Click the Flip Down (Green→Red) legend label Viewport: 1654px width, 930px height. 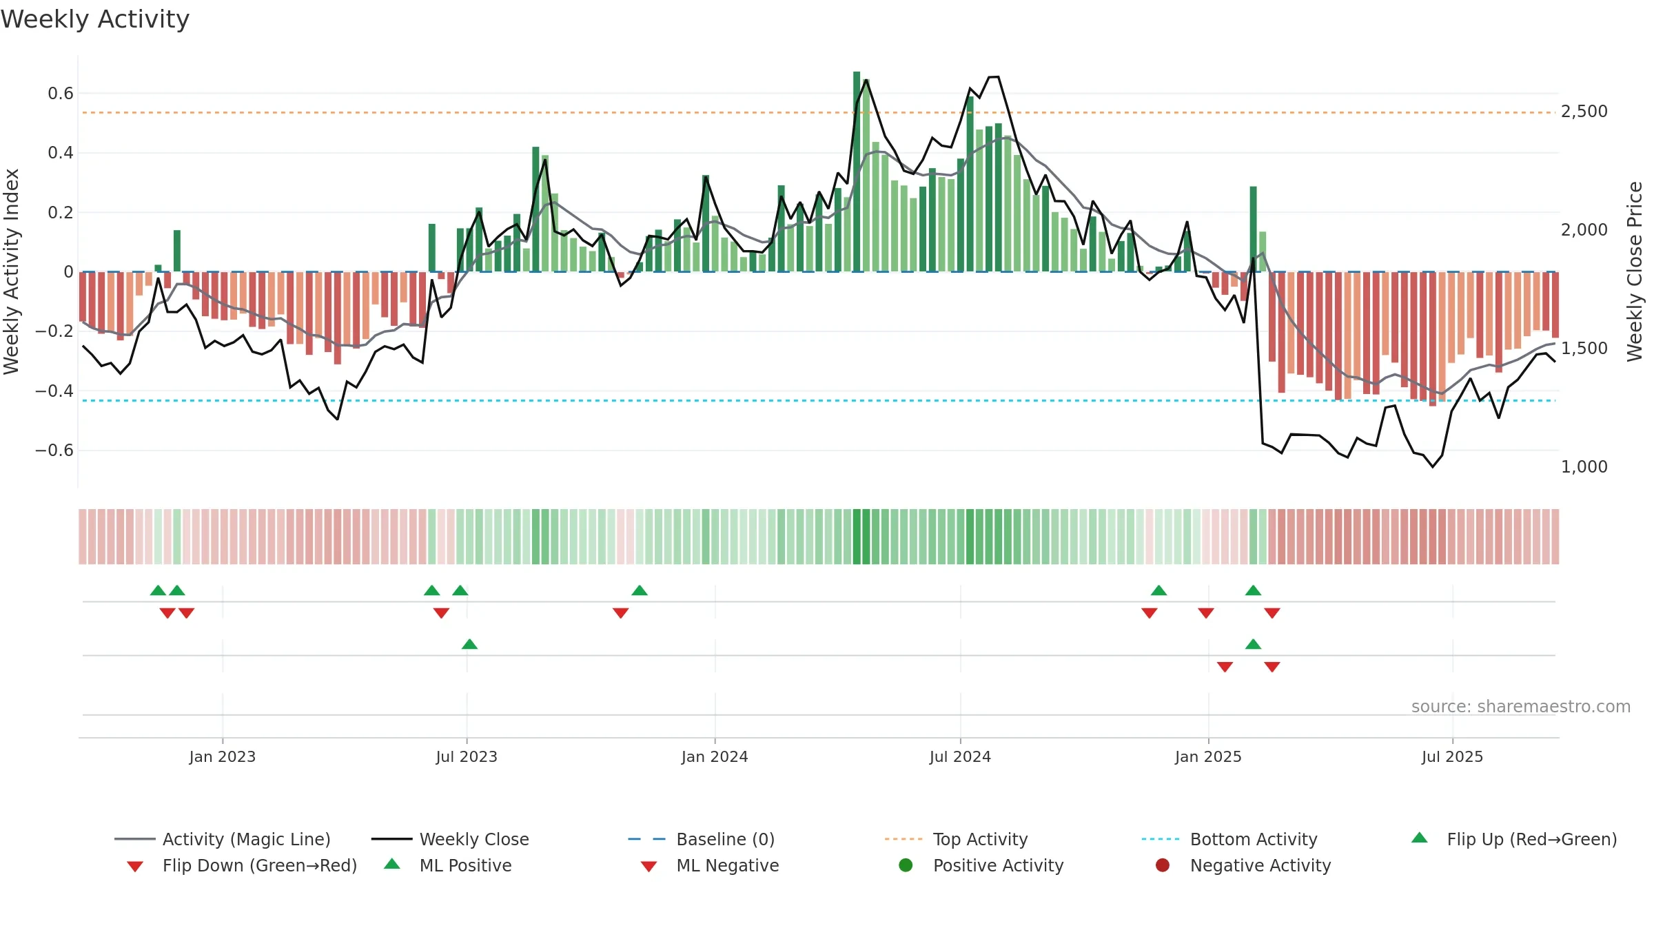(260, 865)
